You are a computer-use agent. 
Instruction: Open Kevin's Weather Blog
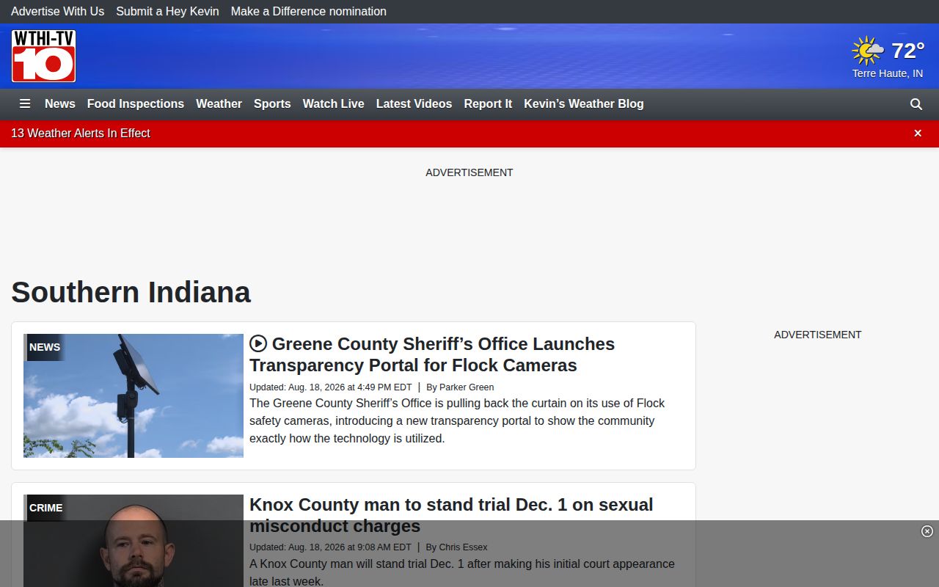[584, 104]
